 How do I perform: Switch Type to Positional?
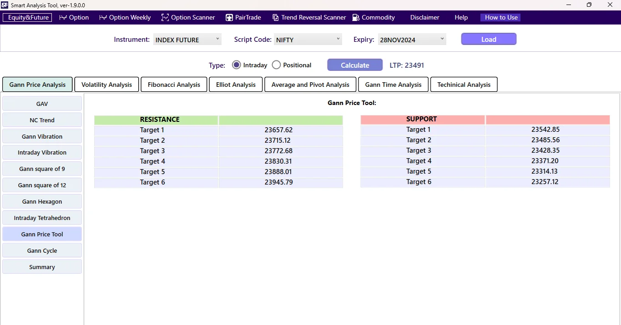pos(276,65)
